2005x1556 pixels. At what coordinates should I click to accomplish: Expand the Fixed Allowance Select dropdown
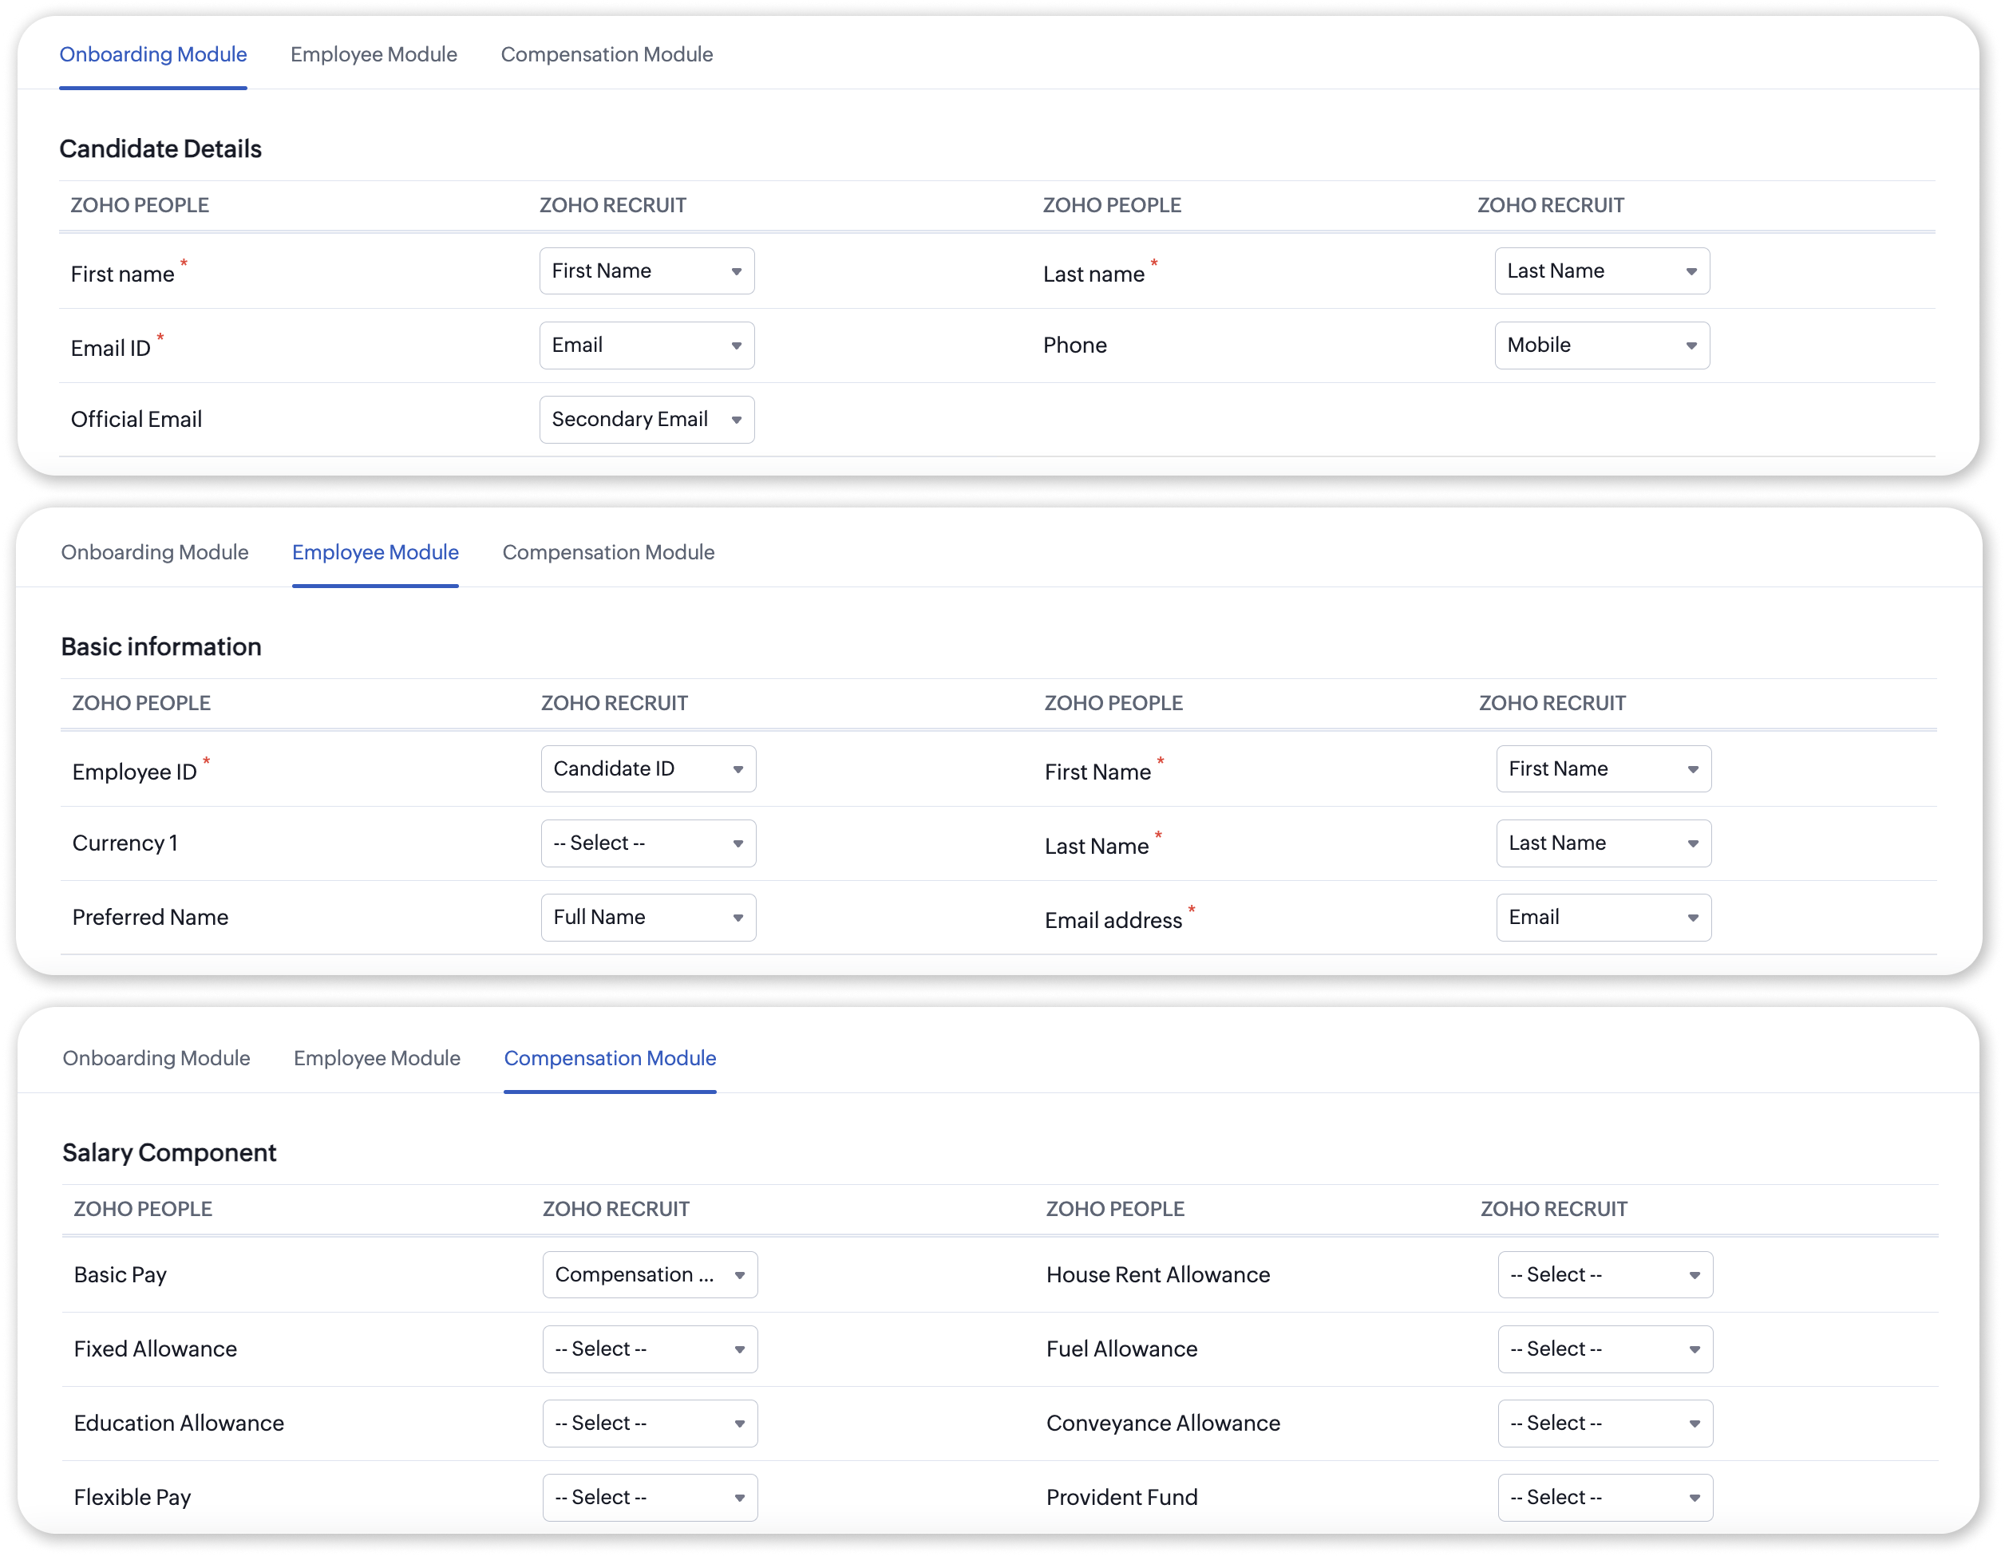(650, 1349)
